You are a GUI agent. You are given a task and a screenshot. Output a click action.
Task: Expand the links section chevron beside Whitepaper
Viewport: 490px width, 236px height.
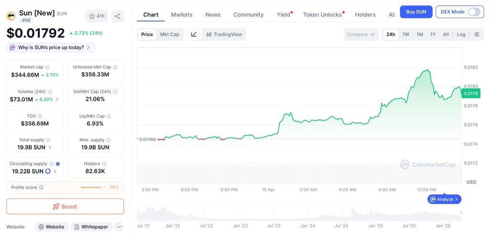coord(119,227)
